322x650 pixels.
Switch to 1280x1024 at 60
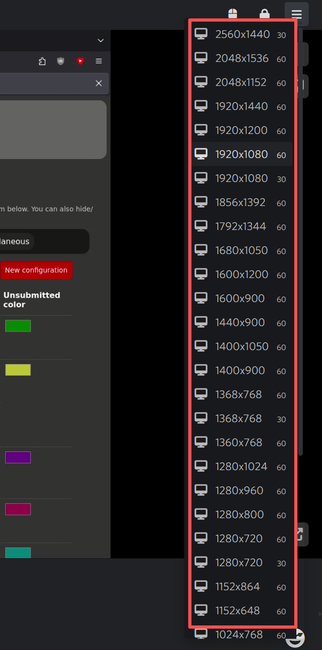(x=242, y=467)
